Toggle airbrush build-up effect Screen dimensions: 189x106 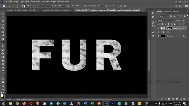[85, 6]
